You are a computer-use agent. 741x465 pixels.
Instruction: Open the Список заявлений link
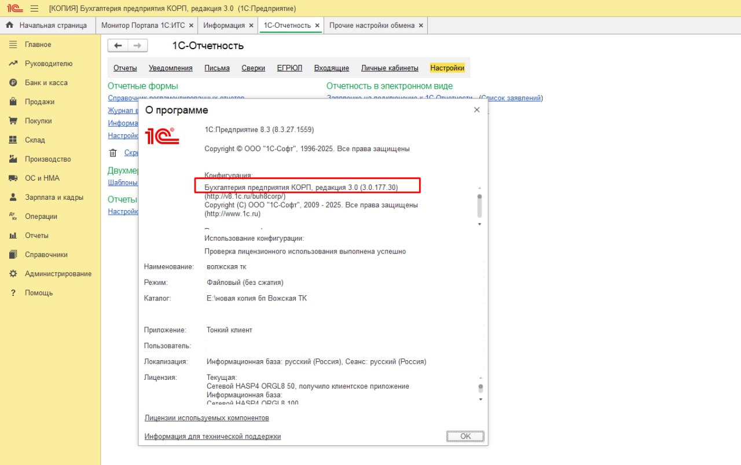pyautogui.click(x=511, y=98)
